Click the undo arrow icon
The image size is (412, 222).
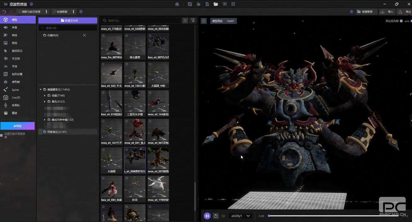click(x=4, y=12)
